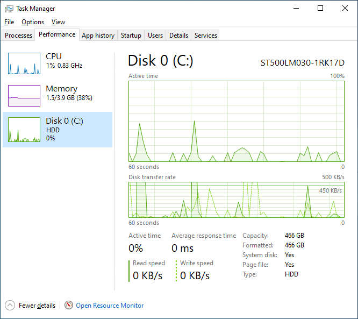The width and height of the screenshot is (358, 319).
Task: Open the View menu
Action: pyautogui.click(x=58, y=22)
